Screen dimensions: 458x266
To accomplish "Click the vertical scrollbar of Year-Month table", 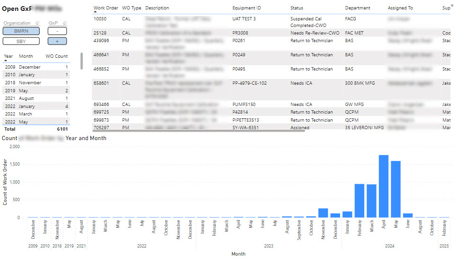I will pyautogui.click(x=81, y=61).
